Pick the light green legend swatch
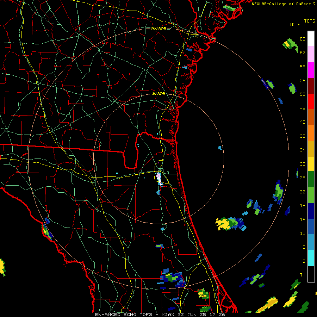The width and height of the screenshot is (317, 317). (x=311, y=195)
